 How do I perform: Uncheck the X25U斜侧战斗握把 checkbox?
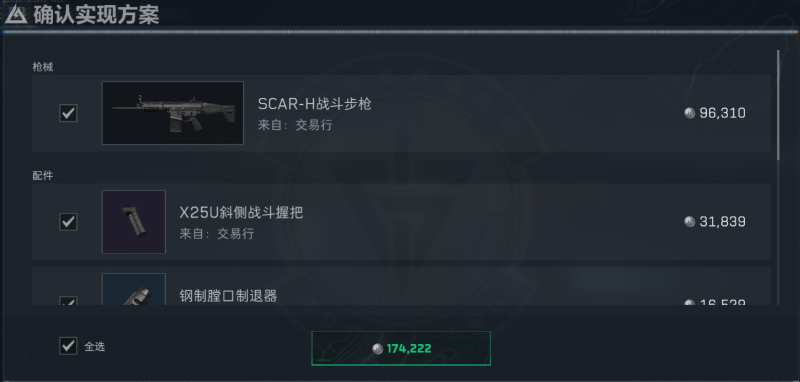(68, 222)
